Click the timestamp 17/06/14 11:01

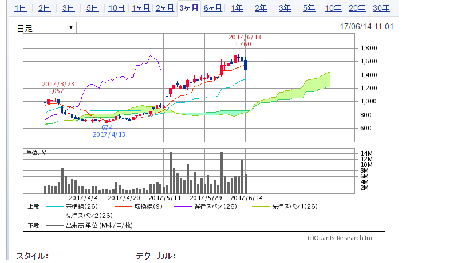[x=366, y=26]
